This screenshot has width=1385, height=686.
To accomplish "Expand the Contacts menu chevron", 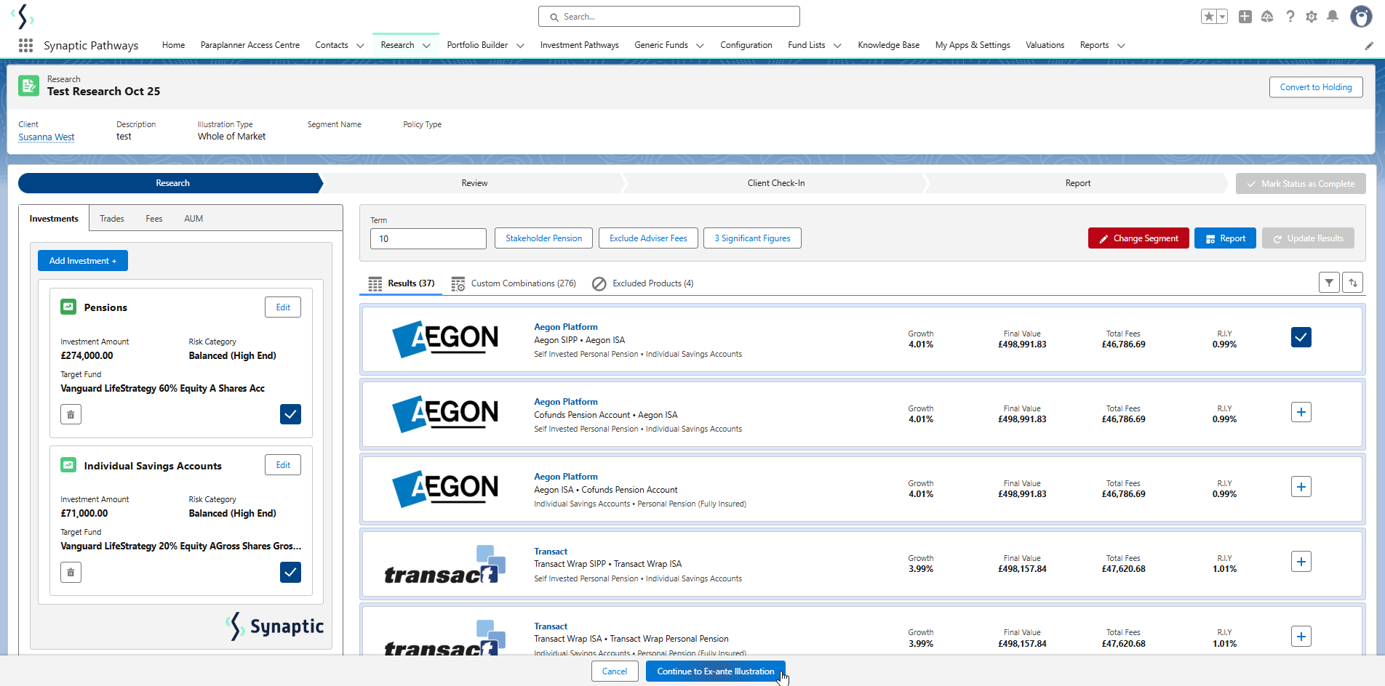I will pyautogui.click(x=360, y=46).
